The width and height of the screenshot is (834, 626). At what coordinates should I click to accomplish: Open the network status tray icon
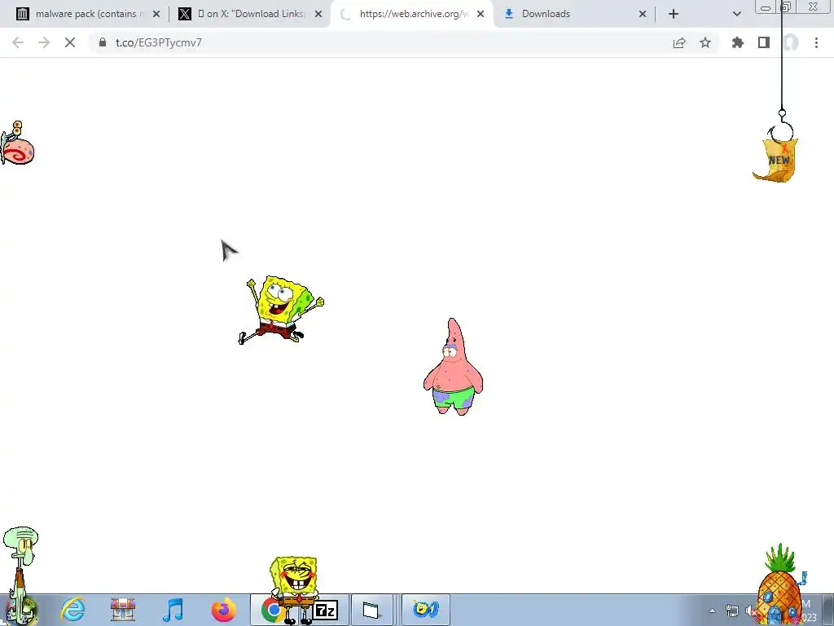(x=732, y=611)
